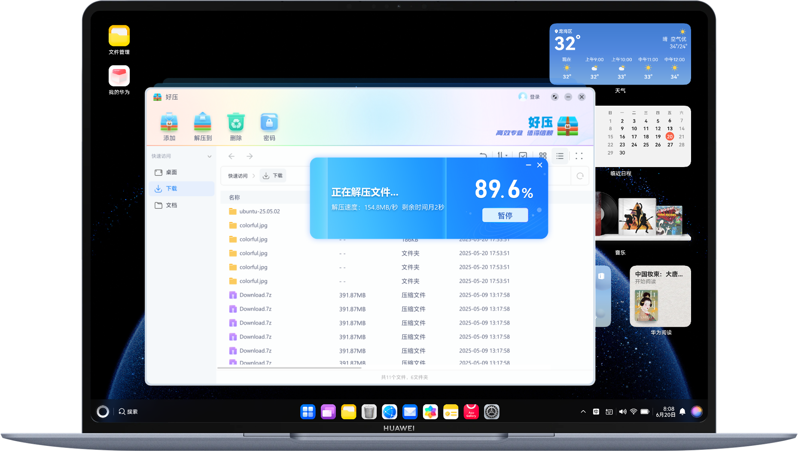Open the 中国妆束 book reading card
798x451 pixels.
click(x=660, y=296)
